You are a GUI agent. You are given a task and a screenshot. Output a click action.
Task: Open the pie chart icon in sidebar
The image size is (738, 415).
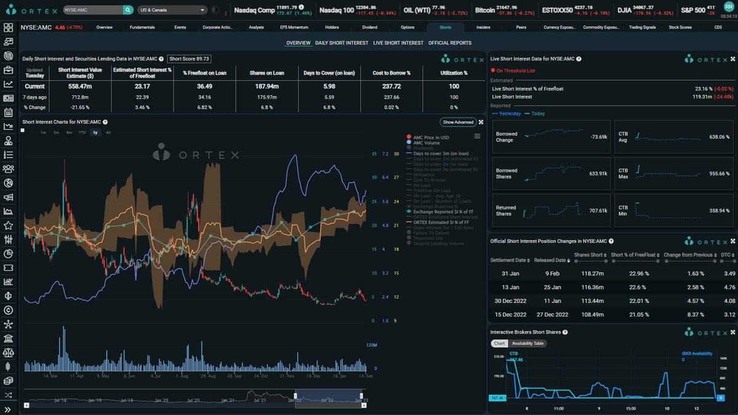9,254
